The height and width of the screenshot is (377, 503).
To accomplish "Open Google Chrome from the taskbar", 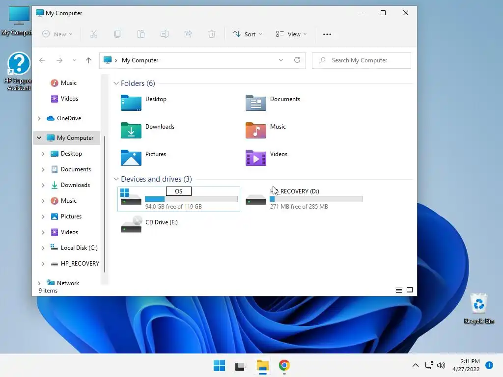I will pyautogui.click(x=284, y=365).
